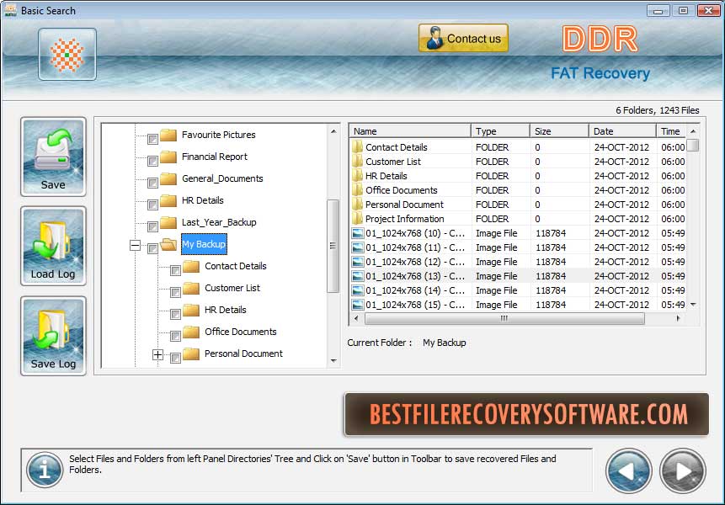Click the Financial Report folder icon
Image resolution: width=725 pixels, height=505 pixels.
click(168, 157)
